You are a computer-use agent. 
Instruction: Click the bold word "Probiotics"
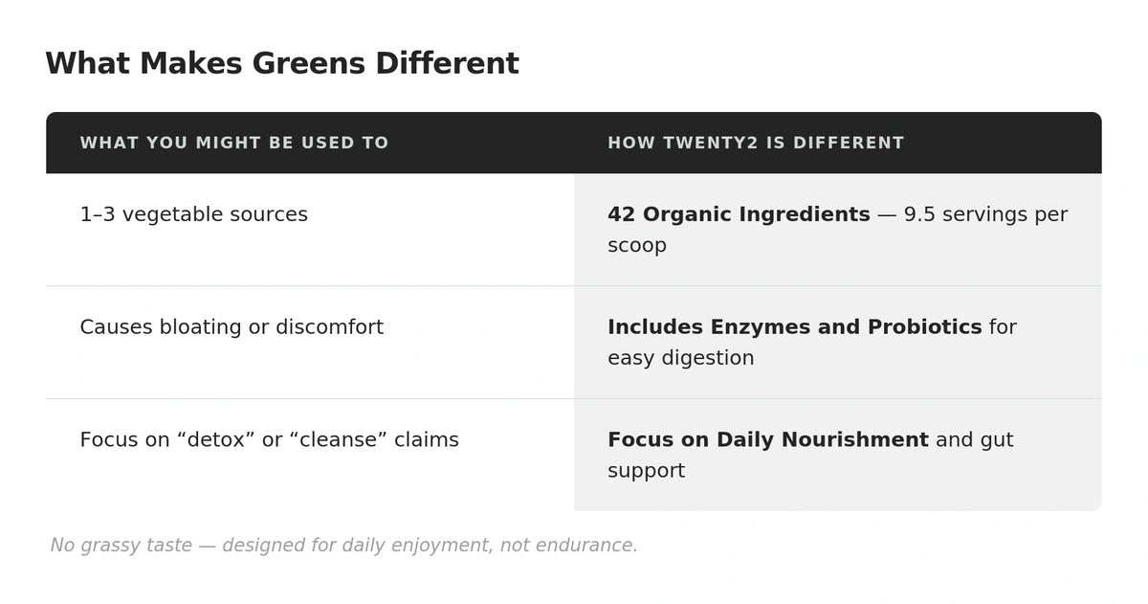click(x=924, y=327)
